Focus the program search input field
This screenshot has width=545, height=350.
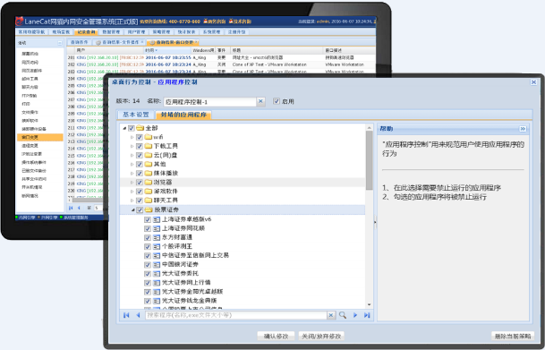pyautogui.click(x=235, y=315)
